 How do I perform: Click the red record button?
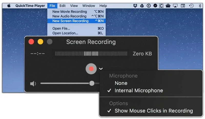(91, 69)
